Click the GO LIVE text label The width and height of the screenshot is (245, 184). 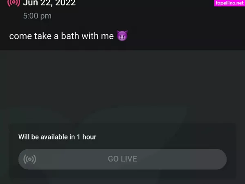click(x=123, y=159)
